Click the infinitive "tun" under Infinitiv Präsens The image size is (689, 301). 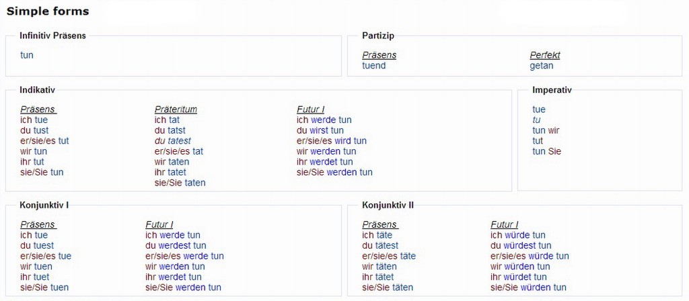[27, 55]
